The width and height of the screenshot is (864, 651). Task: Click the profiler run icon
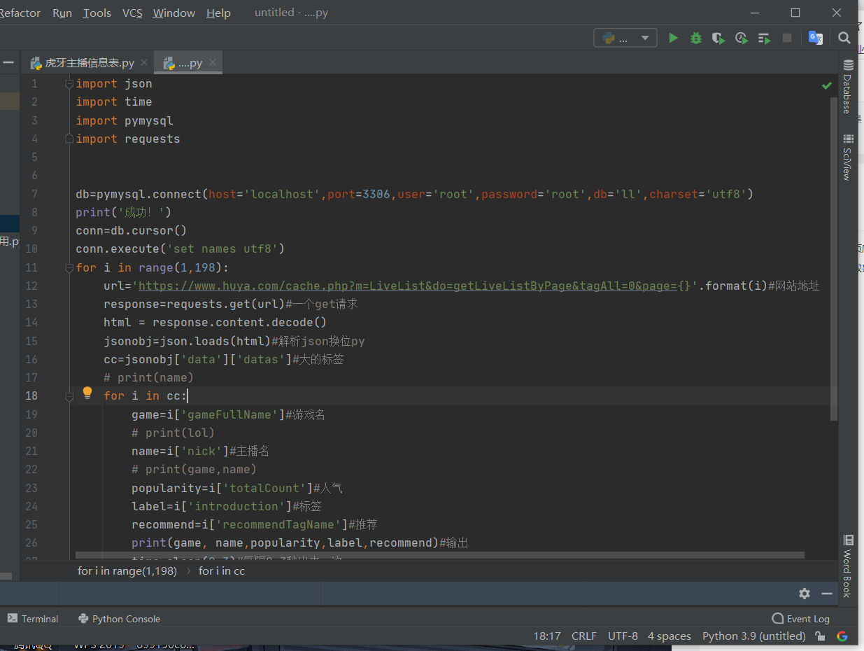point(741,38)
